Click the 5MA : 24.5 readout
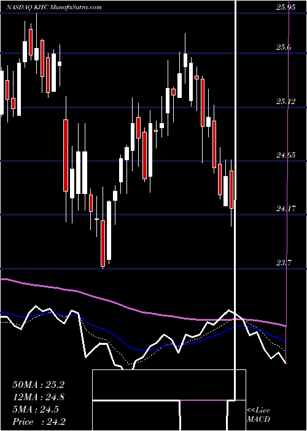The height and width of the screenshot is (431, 307). pyautogui.click(x=36, y=409)
